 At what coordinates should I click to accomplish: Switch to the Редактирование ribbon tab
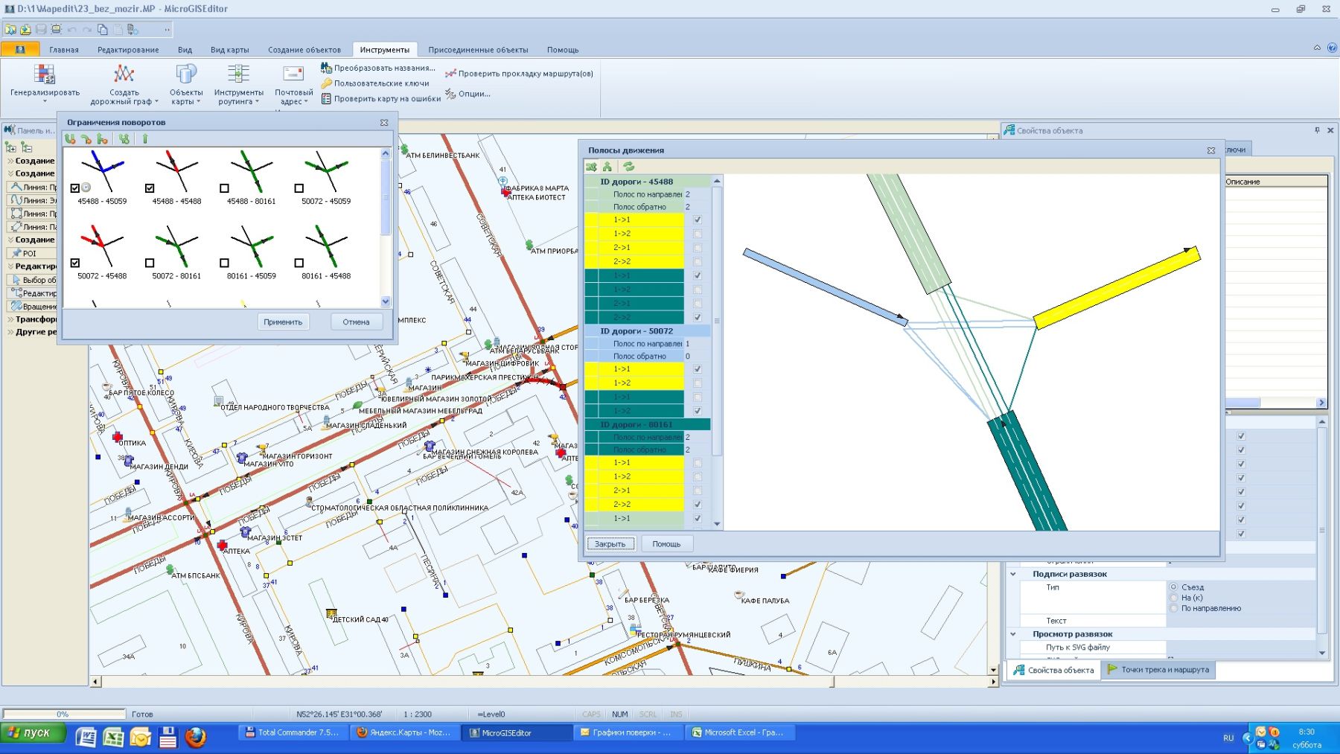point(128,50)
